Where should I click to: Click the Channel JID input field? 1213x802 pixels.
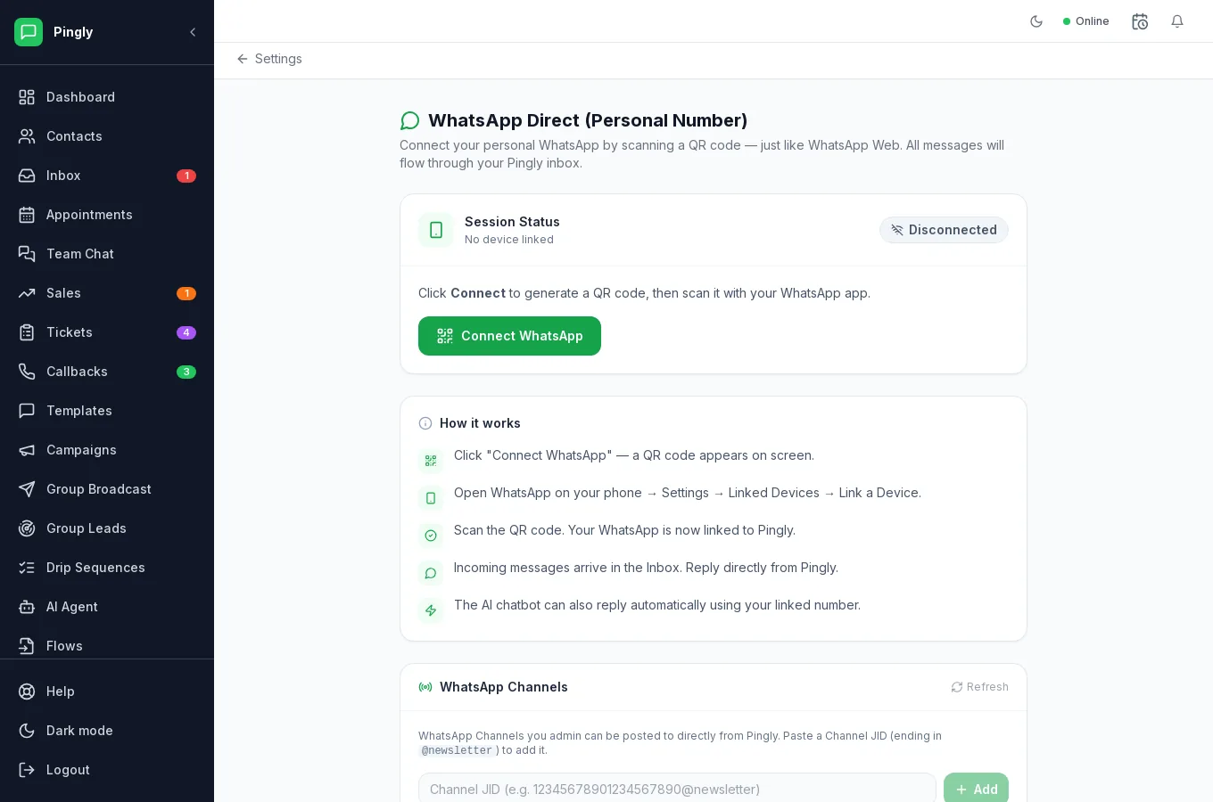[677, 789]
